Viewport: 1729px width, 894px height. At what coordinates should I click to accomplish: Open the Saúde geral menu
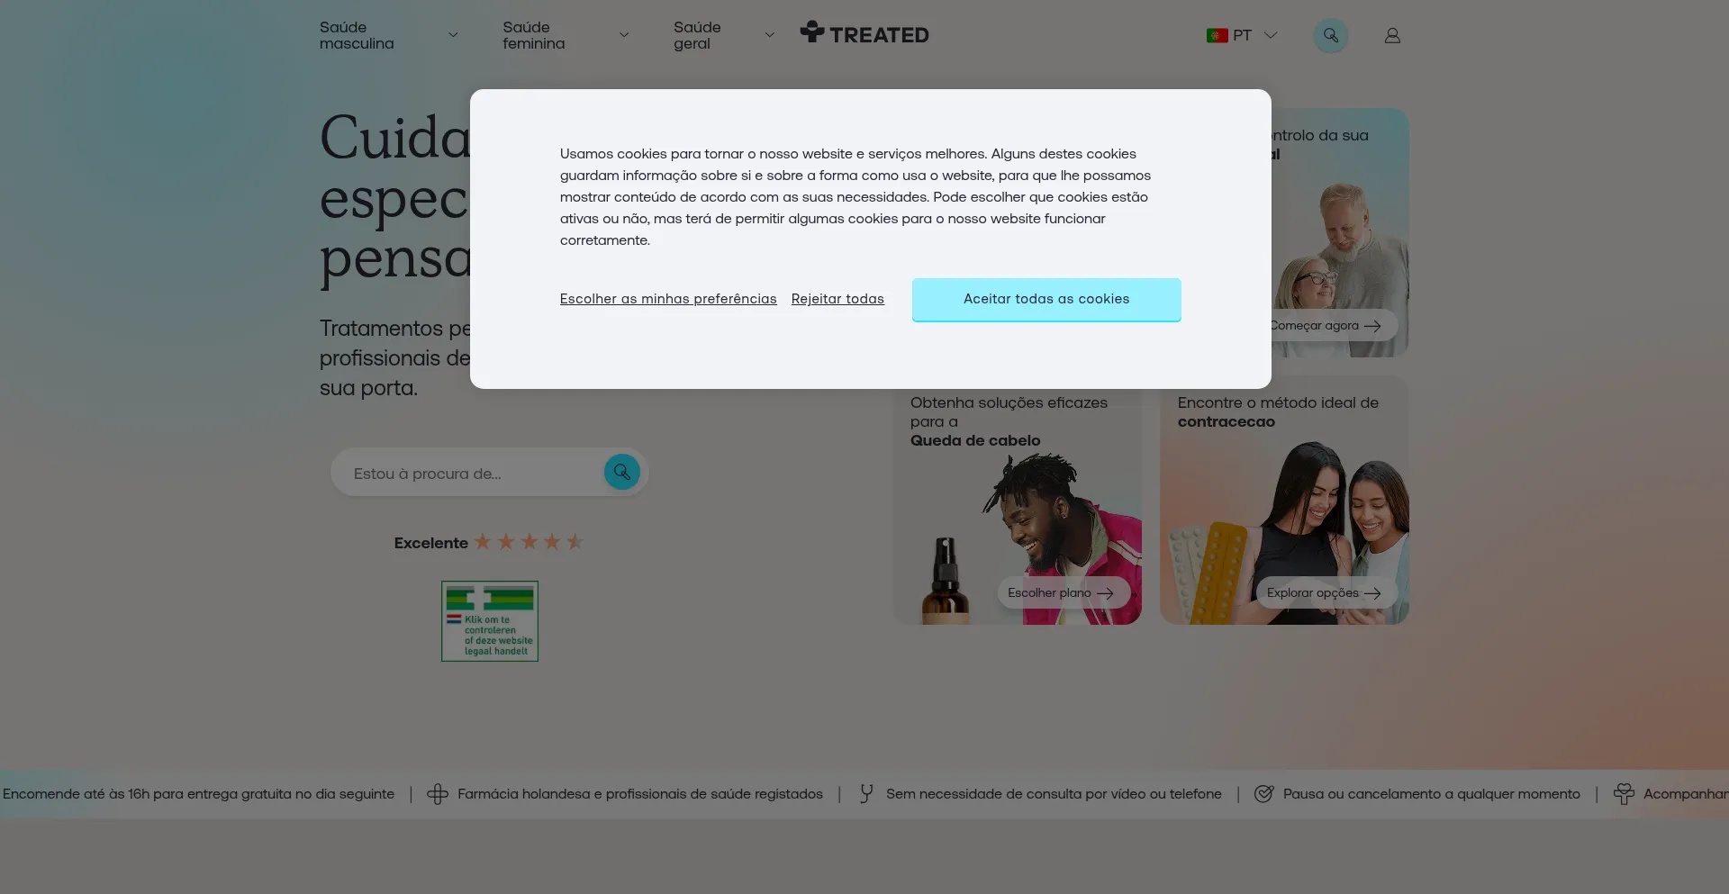pos(697,36)
